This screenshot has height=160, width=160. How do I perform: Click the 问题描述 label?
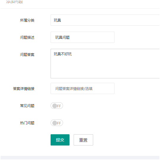(27, 38)
